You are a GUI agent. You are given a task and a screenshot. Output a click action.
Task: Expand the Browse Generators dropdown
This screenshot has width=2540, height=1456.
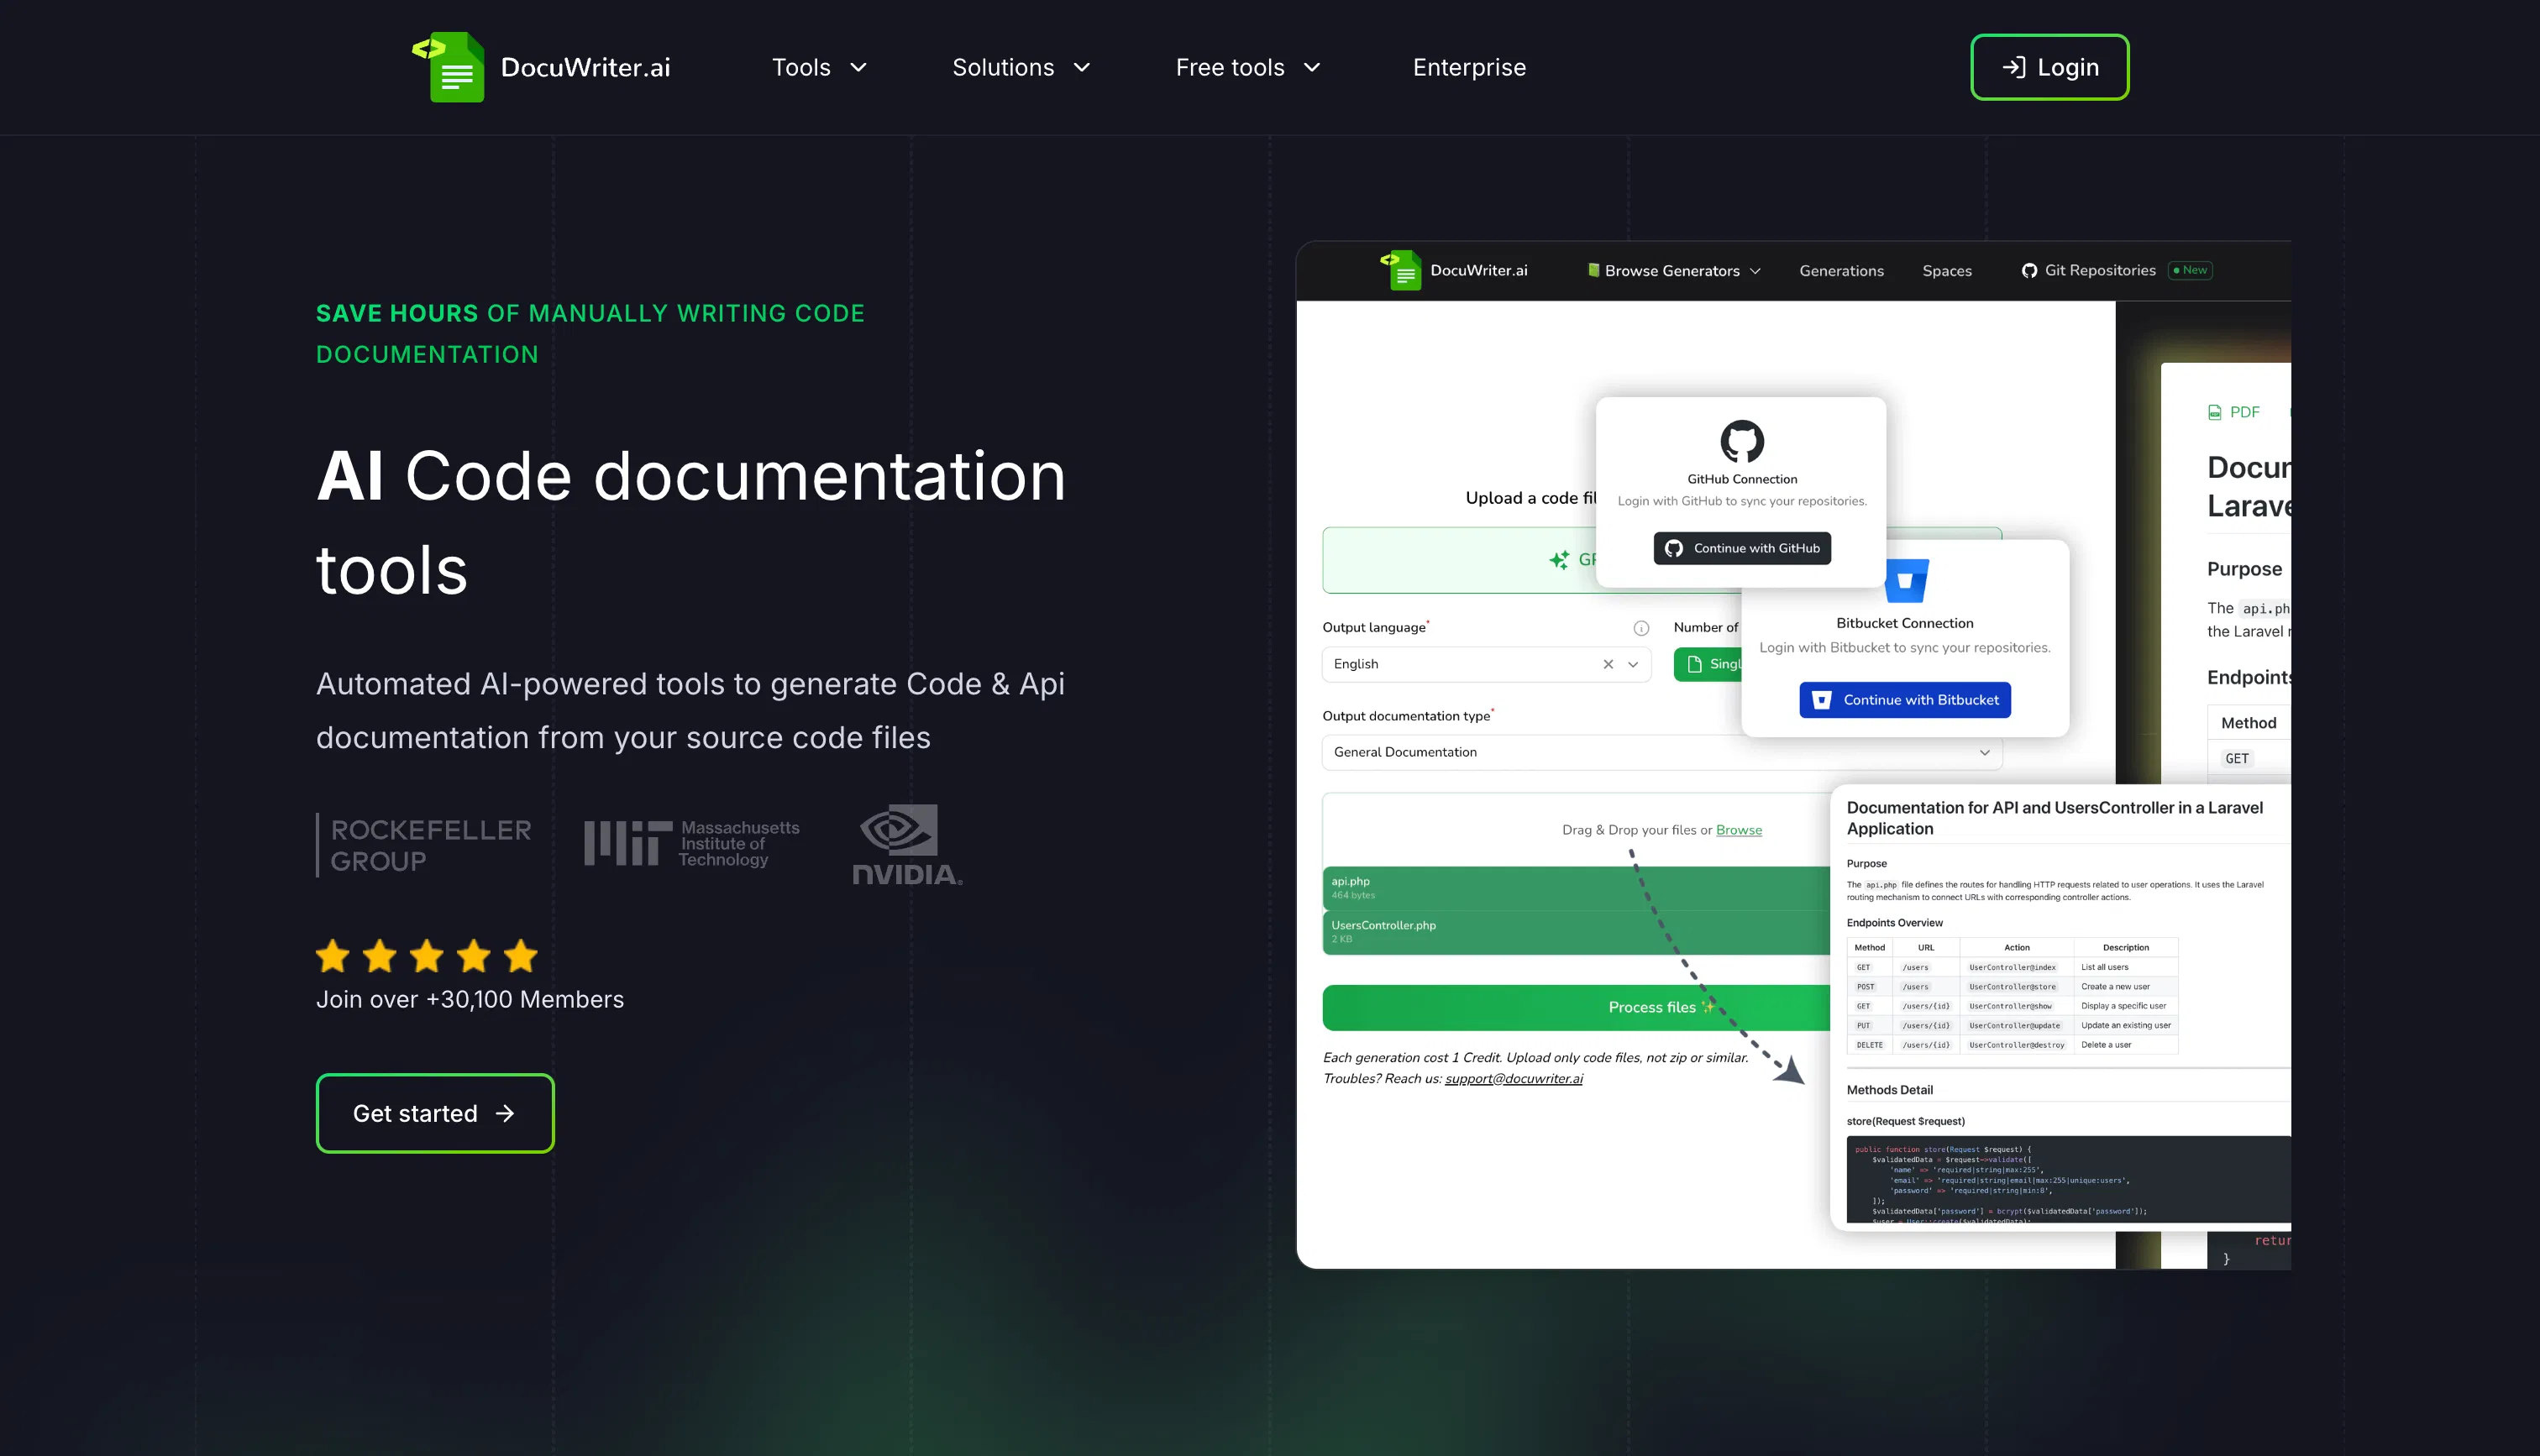tap(1672, 270)
